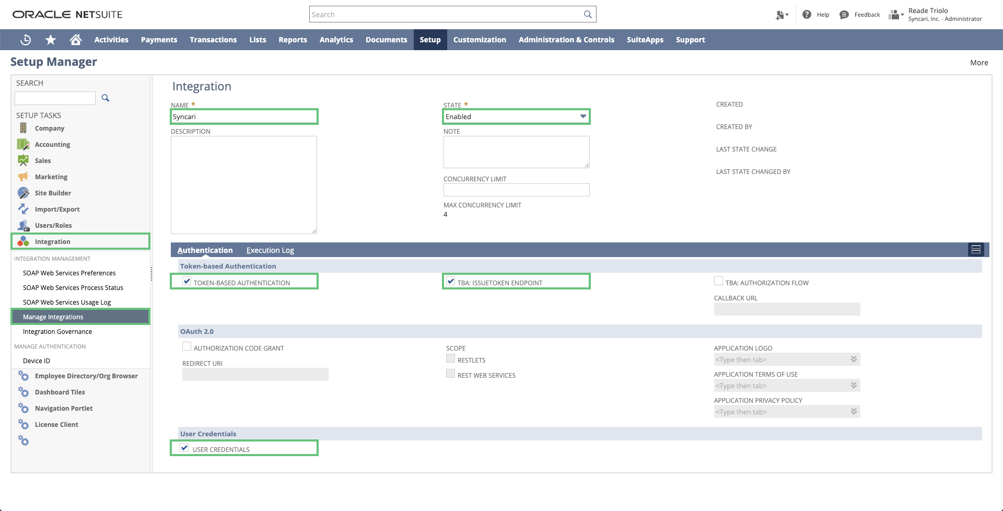Click the Oracle NetSuite logo
The height and width of the screenshot is (511, 1003).
[67, 15]
